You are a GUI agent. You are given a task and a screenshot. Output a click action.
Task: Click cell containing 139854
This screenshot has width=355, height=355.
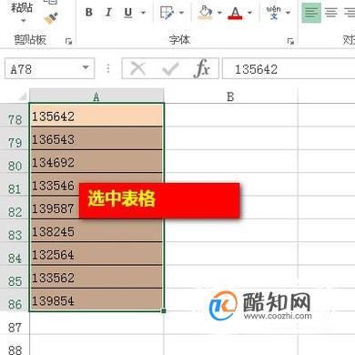coord(96,299)
